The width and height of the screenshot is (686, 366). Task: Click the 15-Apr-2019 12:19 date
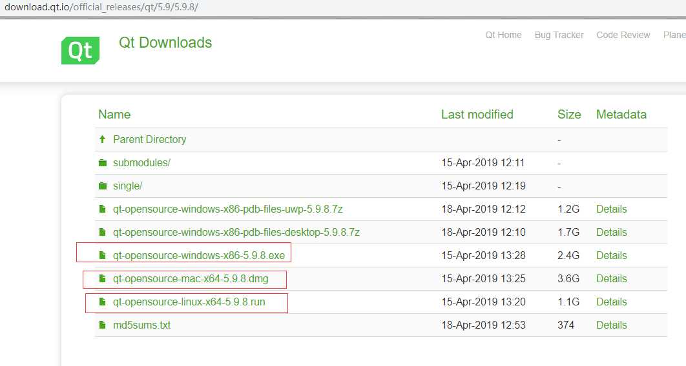click(x=483, y=186)
